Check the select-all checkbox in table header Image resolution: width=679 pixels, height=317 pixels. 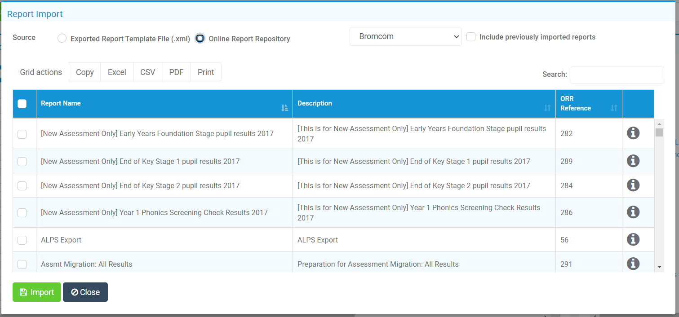coord(22,103)
